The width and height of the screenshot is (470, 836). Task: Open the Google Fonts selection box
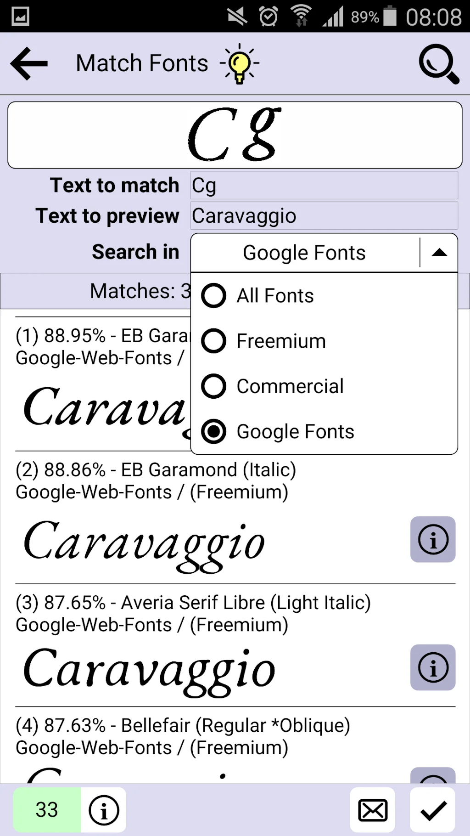tap(304, 252)
